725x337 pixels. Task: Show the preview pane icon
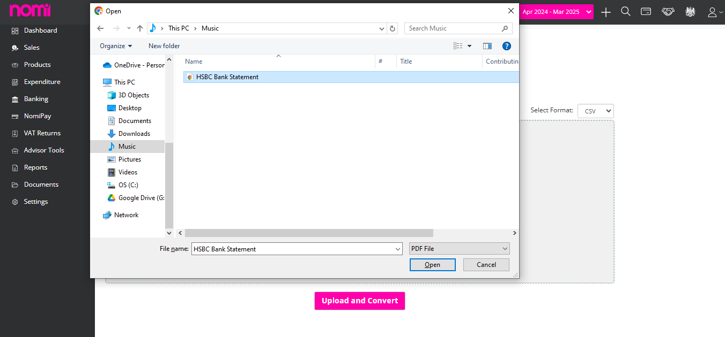(x=487, y=46)
